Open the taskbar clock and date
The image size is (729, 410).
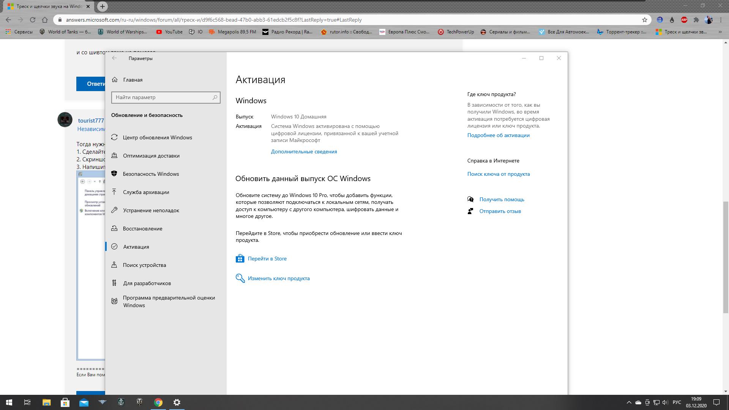pos(696,402)
